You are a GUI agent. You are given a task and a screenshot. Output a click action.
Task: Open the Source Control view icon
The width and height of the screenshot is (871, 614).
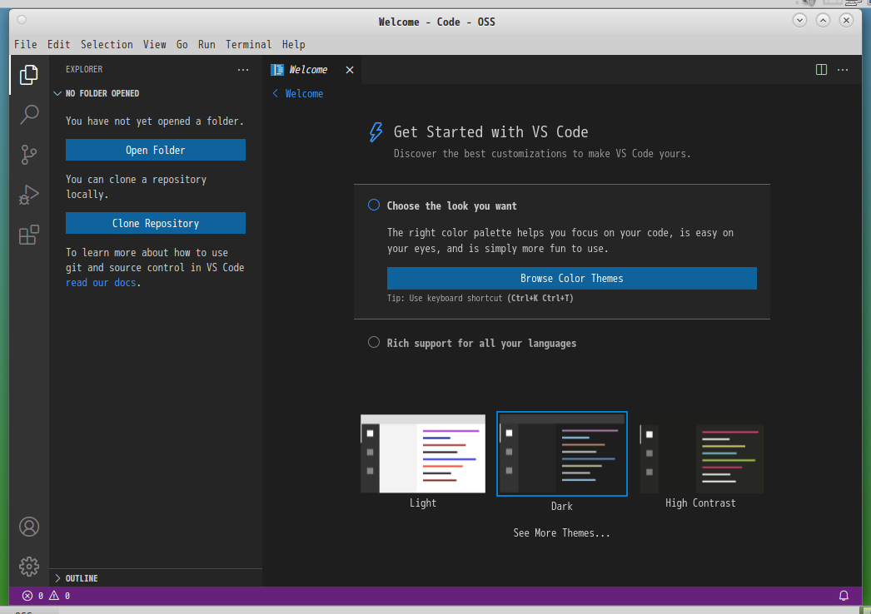(29, 155)
